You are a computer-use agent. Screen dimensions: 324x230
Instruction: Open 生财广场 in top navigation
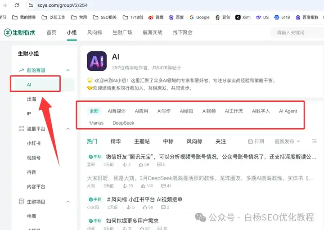coord(122,32)
